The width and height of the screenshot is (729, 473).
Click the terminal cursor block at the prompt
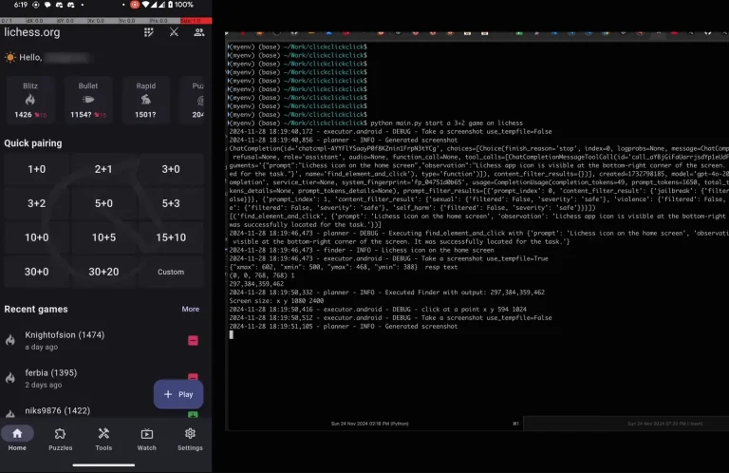tap(231, 334)
